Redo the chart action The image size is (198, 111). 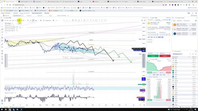coord(59,20)
